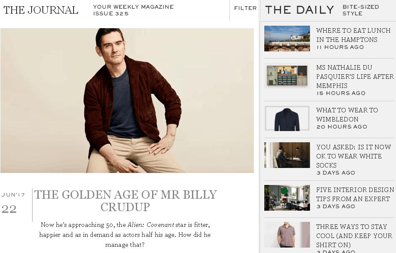This screenshot has height=253, width=396.
Task: Click the navy blazer Wimbledon thumbnail
Action: tap(287, 118)
